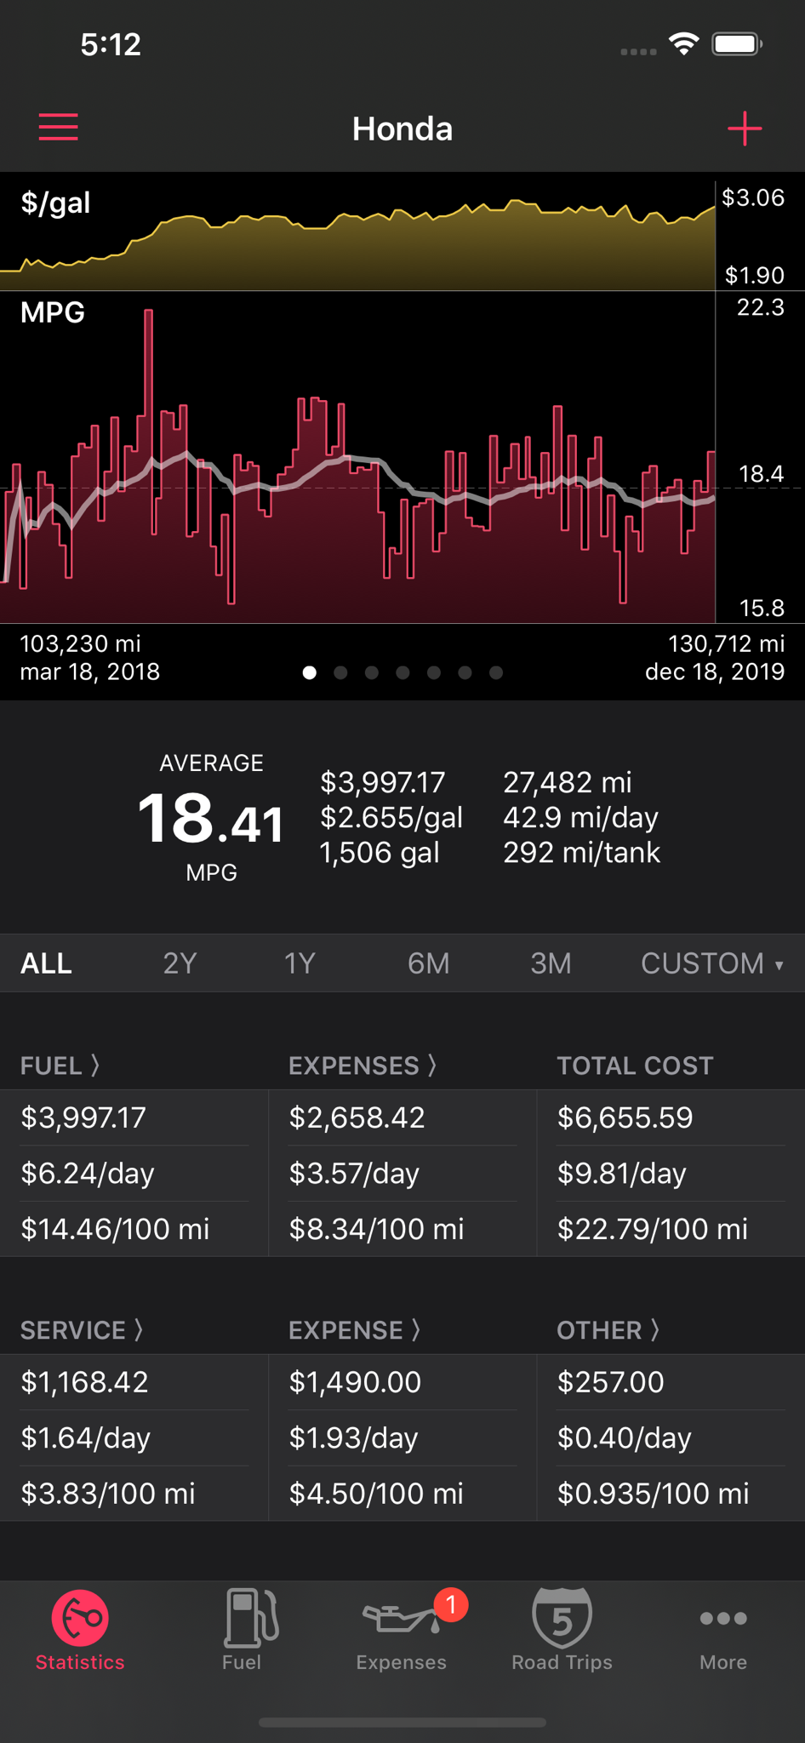Tap the Expenses notification badge
The image size is (805, 1743).
pos(451,1604)
